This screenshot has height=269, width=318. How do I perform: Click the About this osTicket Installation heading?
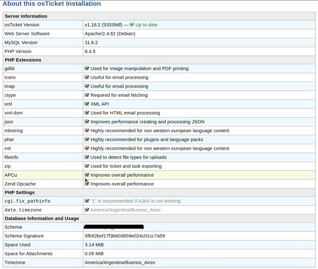52,4
